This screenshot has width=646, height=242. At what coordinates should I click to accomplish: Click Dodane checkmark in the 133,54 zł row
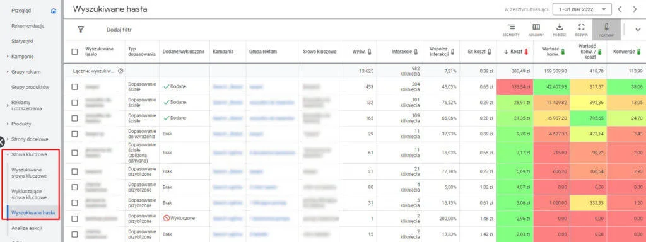[x=166, y=87]
